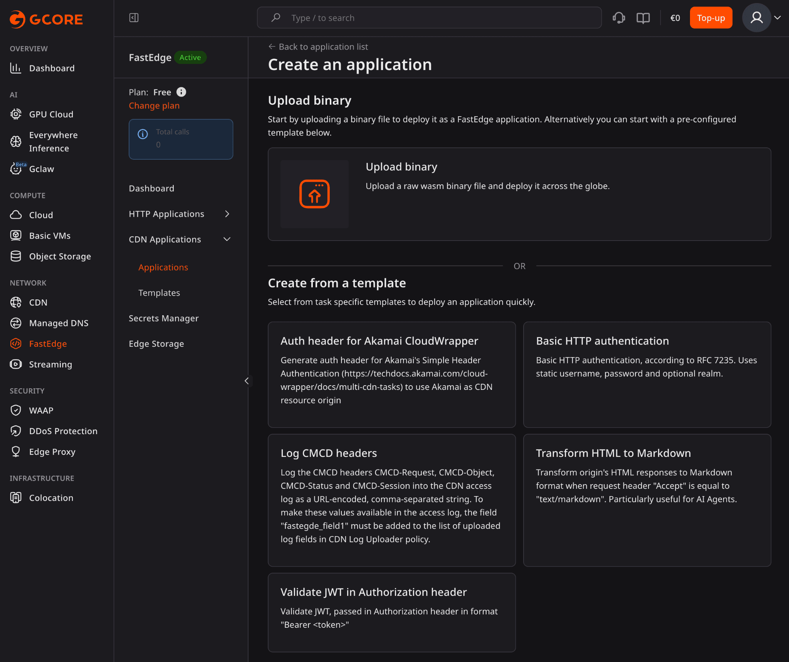
Task: Click the FastEdge Active status badge
Action: (x=190, y=57)
